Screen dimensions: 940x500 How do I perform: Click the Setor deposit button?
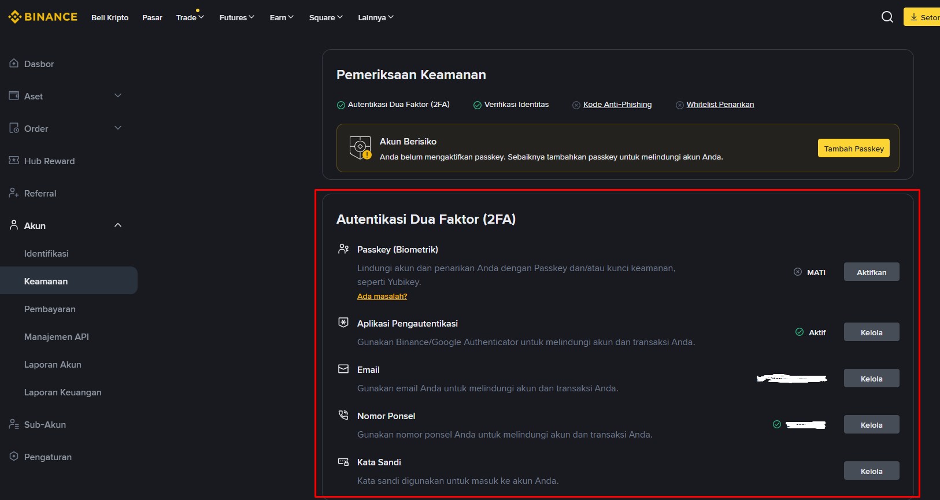tap(922, 17)
